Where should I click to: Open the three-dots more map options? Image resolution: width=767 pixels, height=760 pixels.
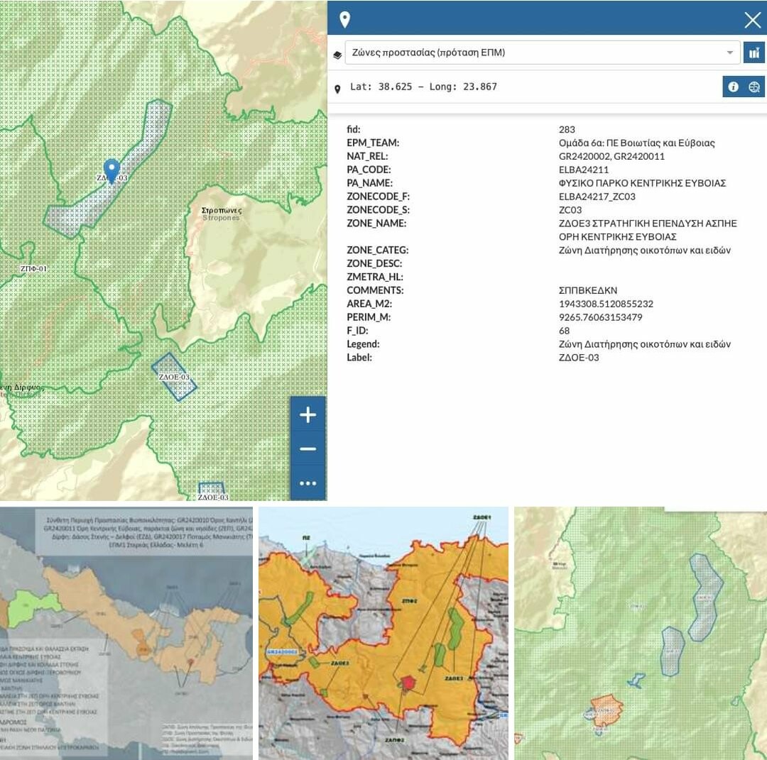[x=308, y=483]
